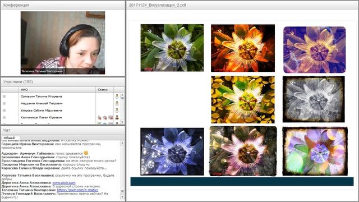The height and width of the screenshot is (202, 359).
Task: Click the yellow leaf-framed flower image
Action: [x=243, y=100]
